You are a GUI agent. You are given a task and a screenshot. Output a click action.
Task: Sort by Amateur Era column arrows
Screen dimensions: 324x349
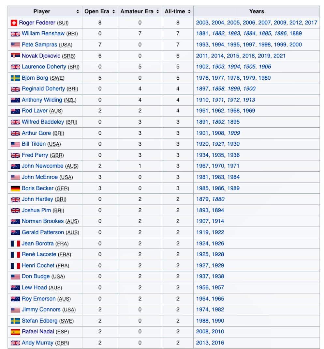[157, 11]
